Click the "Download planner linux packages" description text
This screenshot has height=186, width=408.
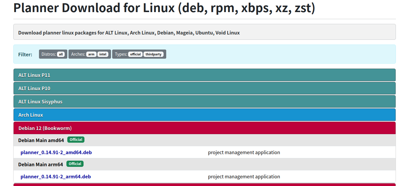(129, 33)
